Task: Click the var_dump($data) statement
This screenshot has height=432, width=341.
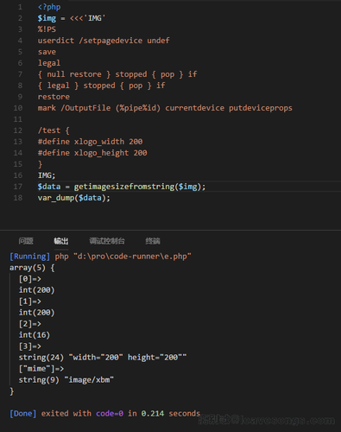Action: click(x=73, y=198)
